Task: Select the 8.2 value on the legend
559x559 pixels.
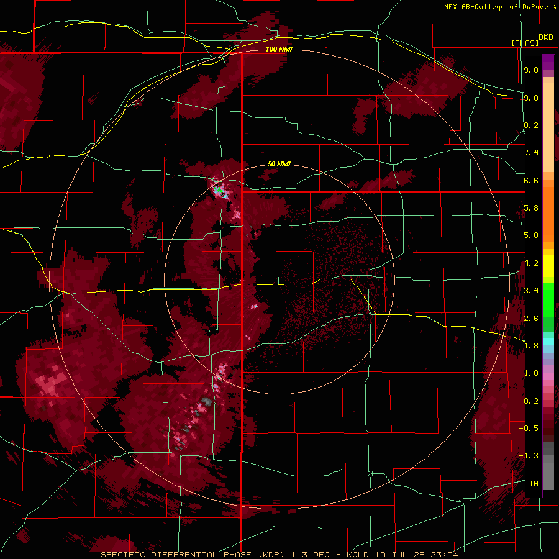Action: click(531, 125)
